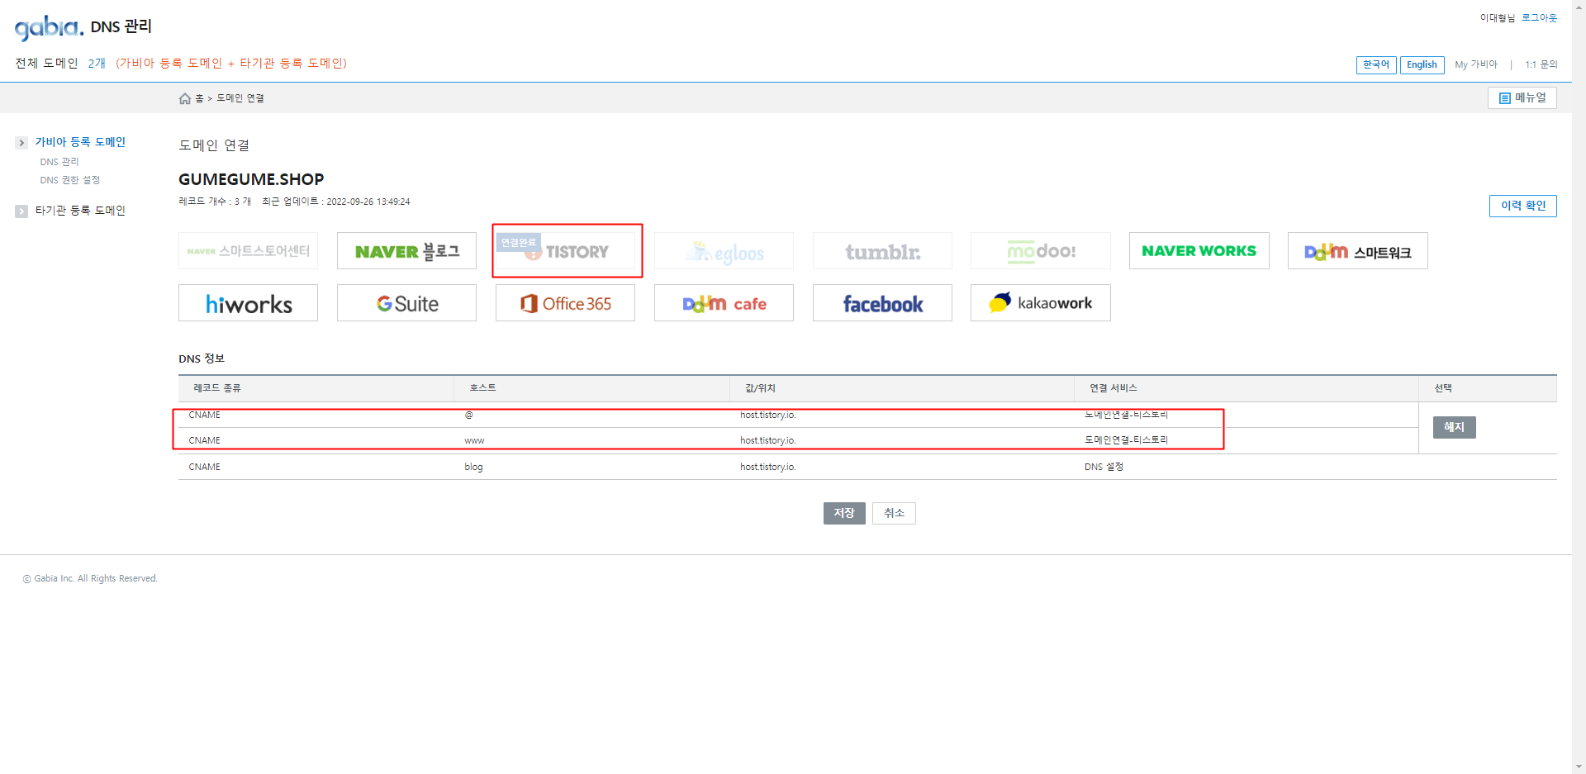This screenshot has width=1586, height=774.
Task: Click the Gabia logo
Action: [49, 27]
